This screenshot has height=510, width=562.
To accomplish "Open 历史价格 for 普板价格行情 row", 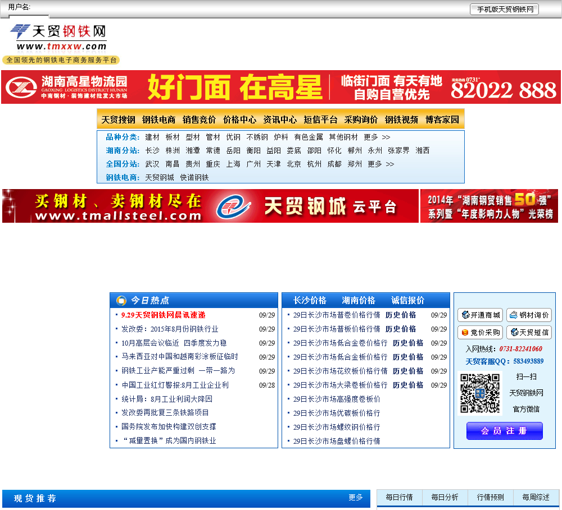I will coord(401,329).
